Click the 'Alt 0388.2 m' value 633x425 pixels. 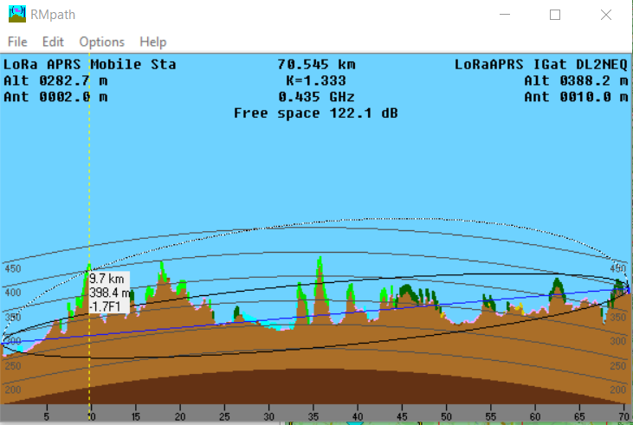click(576, 80)
